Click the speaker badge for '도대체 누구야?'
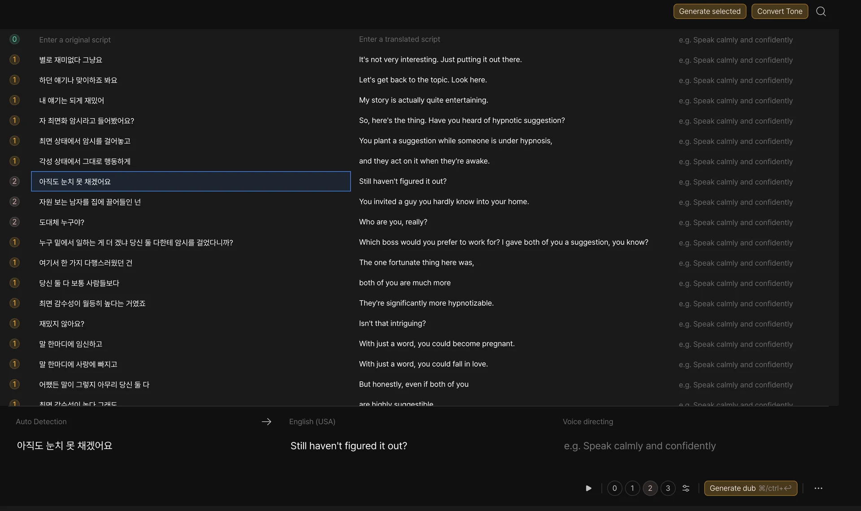 coord(14,222)
